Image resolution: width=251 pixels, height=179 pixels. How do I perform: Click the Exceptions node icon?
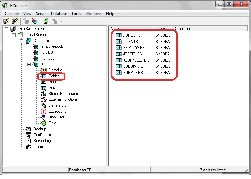click(43, 111)
